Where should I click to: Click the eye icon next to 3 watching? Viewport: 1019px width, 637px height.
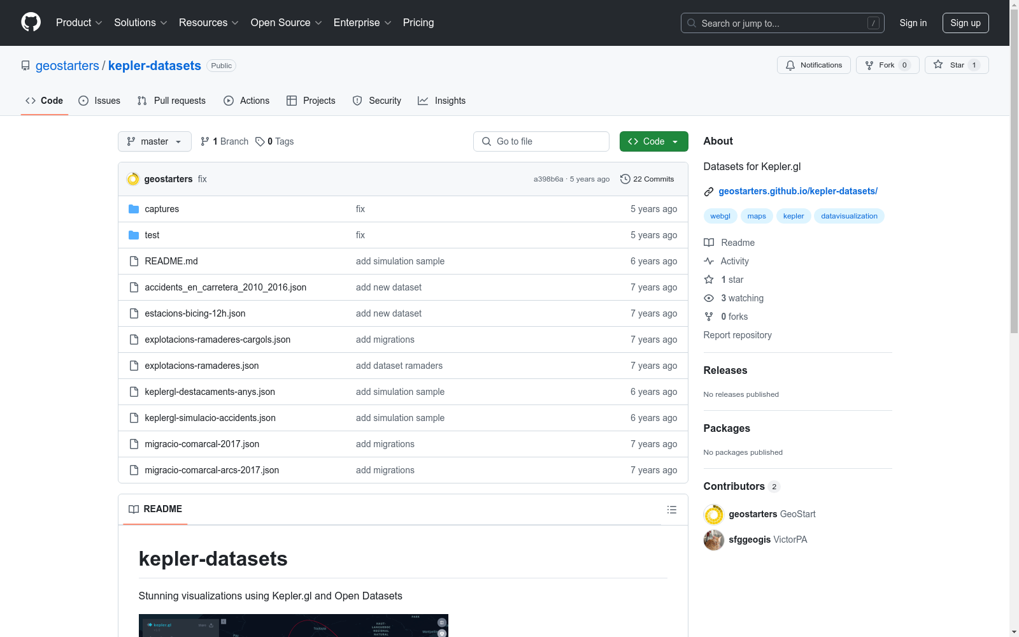pos(709,298)
